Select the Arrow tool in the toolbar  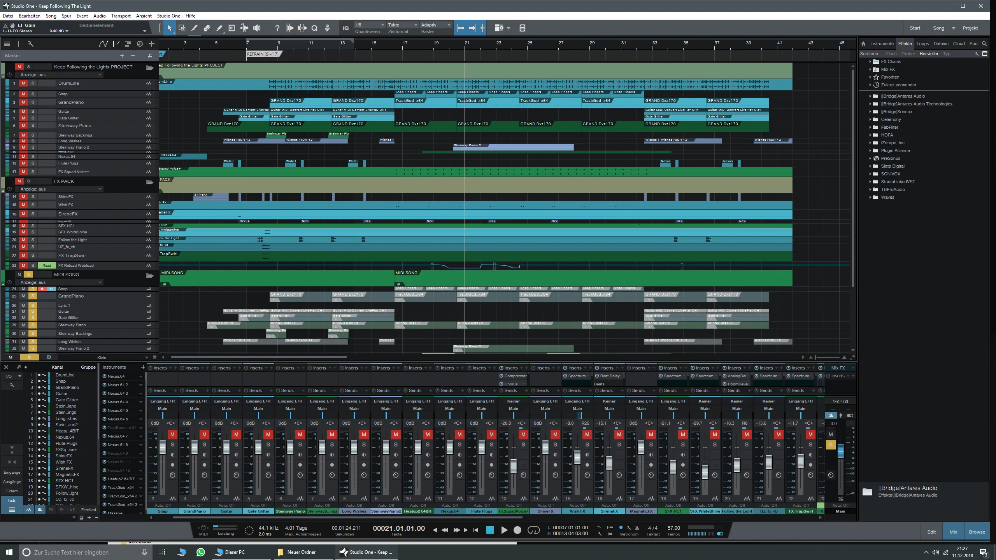[x=169, y=28]
